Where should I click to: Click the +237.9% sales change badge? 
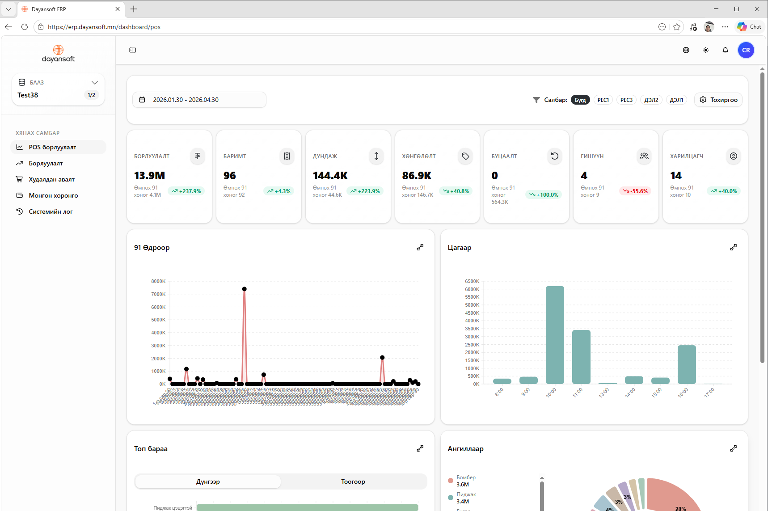coord(186,191)
